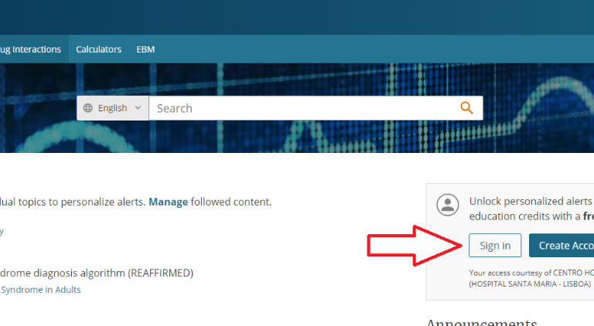The image size is (594, 326).
Task: Click the globe language icon
Action: pyautogui.click(x=88, y=108)
